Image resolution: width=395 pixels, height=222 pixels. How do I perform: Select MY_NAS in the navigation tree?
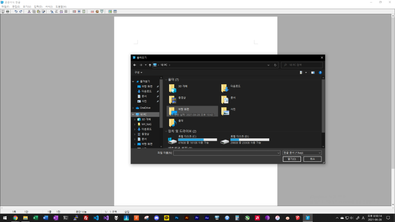(x=146, y=125)
